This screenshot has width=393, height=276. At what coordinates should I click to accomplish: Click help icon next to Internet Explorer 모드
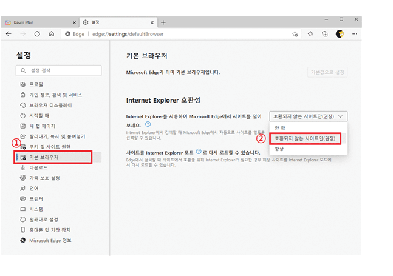tap(199, 152)
